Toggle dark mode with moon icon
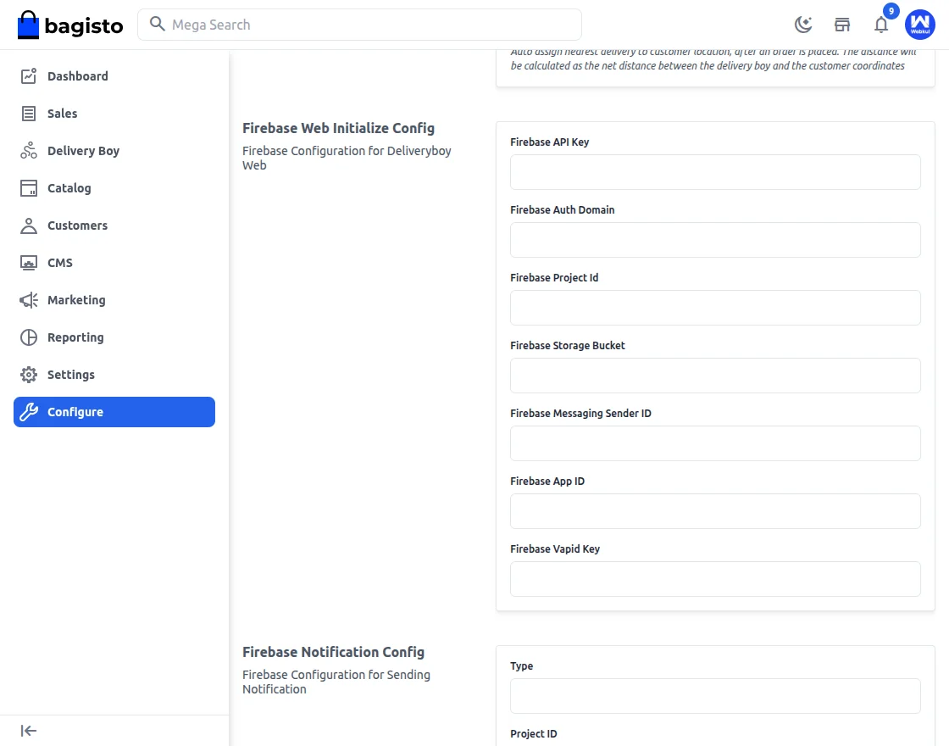 (802, 25)
